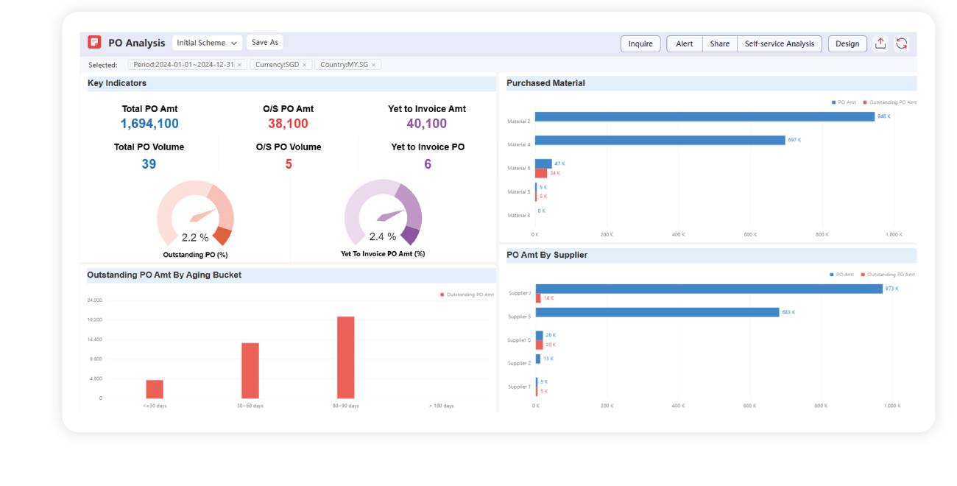Select the Share option
Viewport: 957px width, 486px height.
719,43
